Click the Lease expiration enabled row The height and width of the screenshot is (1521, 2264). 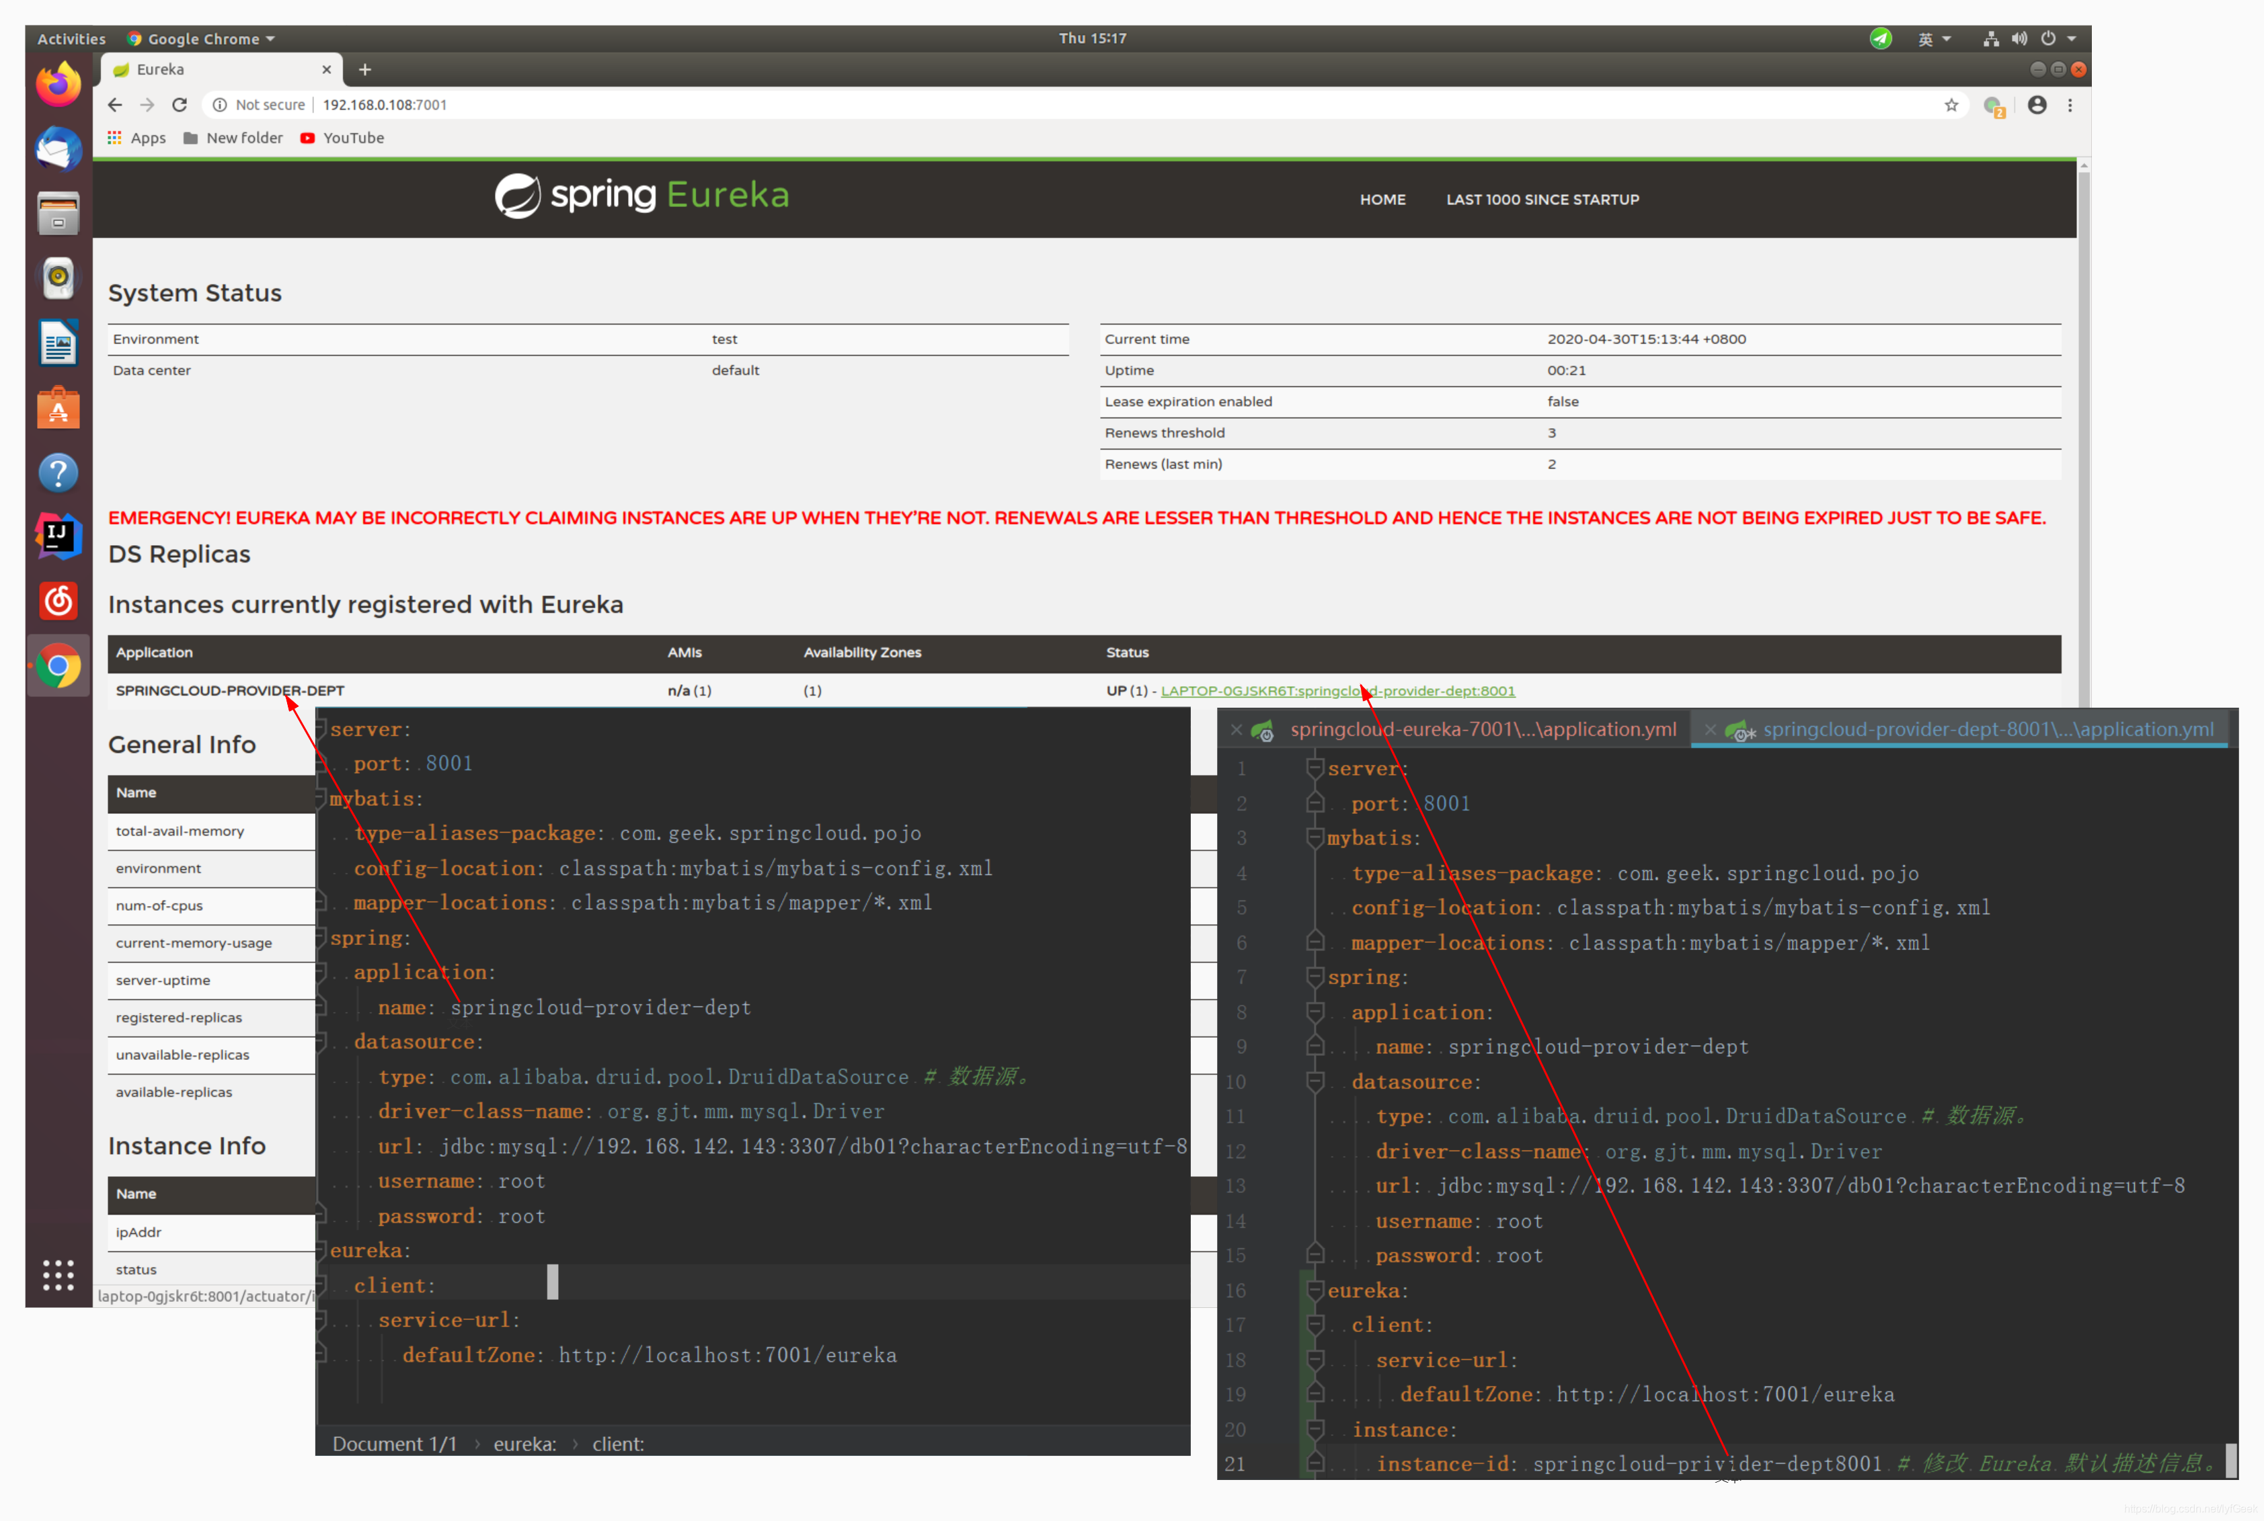1580,402
